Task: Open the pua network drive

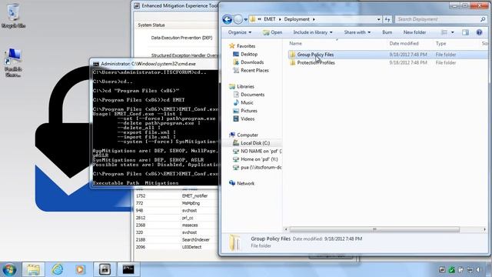Action: pyautogui.click(x=261, y=168)
